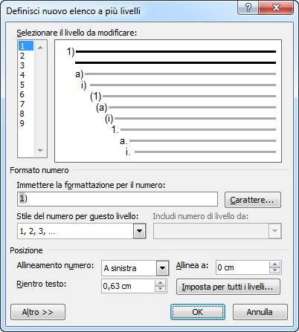
Task: Expand more options with Altro >>
Action: 38,312
